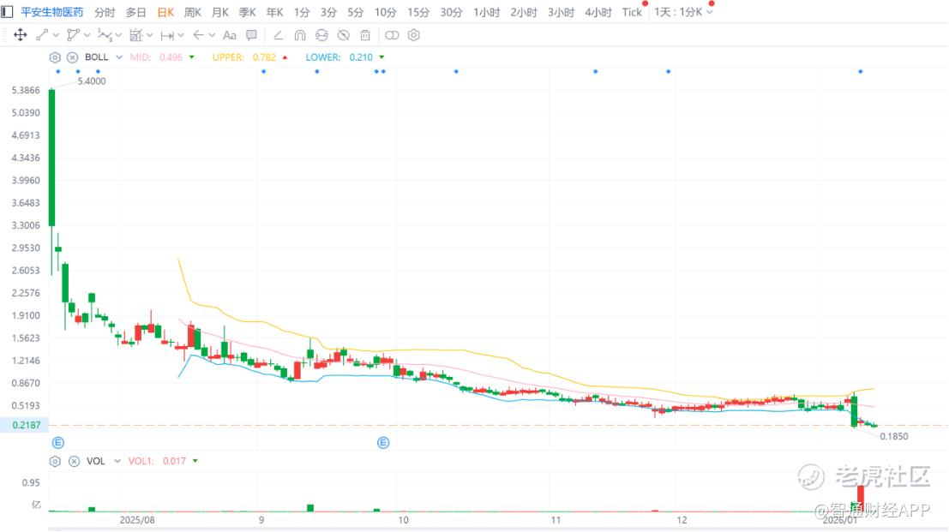This screenshot has width=949, height=532.
Task: Switch to 1分 minute chart
Action: click(x=302, y=12)
